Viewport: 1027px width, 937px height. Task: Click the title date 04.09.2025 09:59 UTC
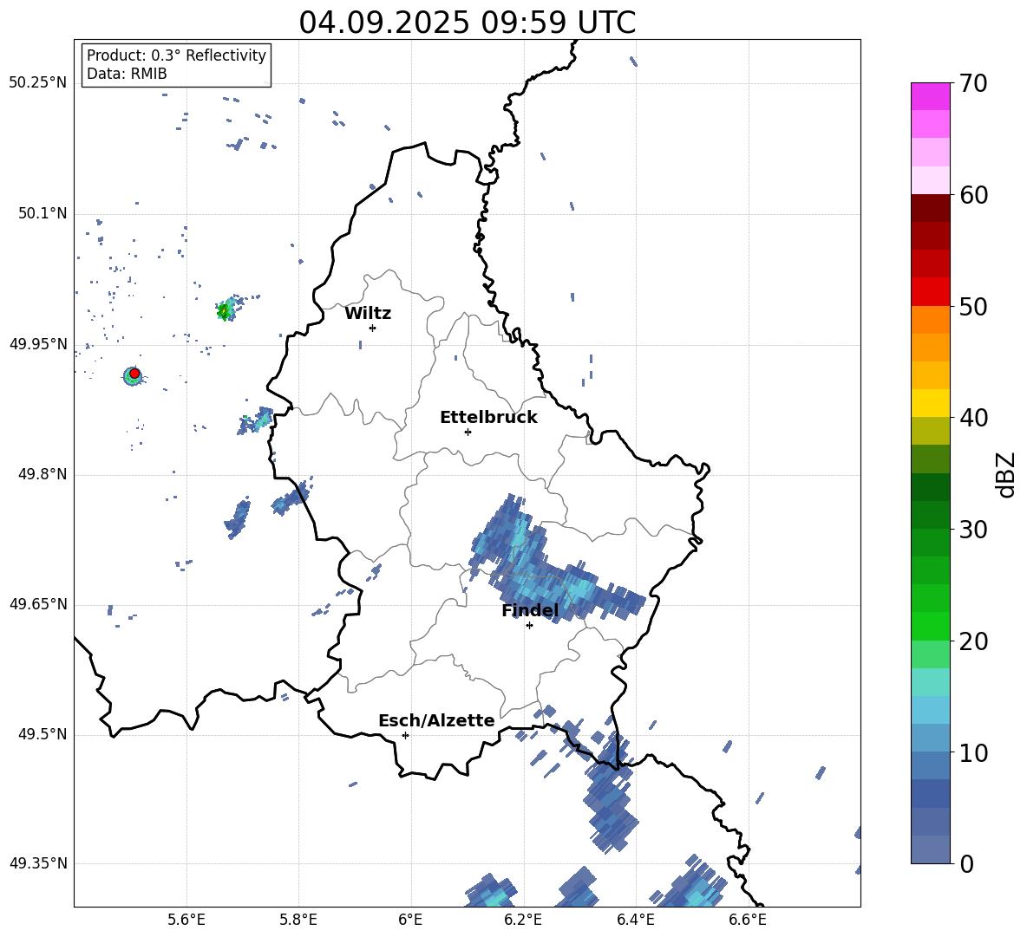coord(467,23)
